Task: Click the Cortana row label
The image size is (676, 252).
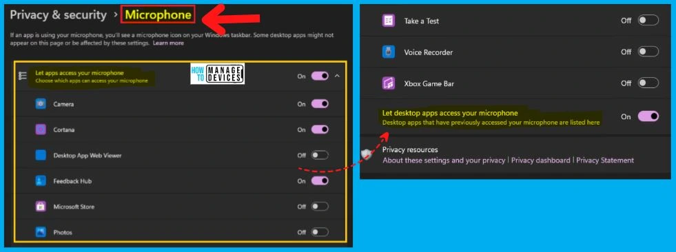Action: 63,129
